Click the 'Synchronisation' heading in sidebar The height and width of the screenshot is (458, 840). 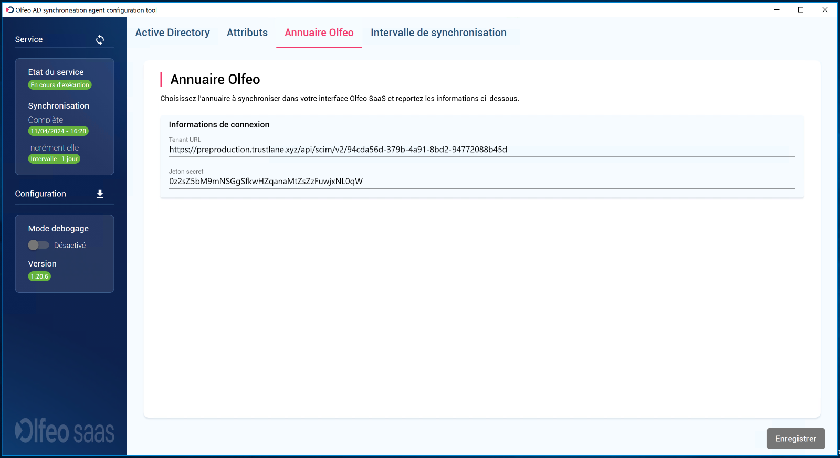59,106
